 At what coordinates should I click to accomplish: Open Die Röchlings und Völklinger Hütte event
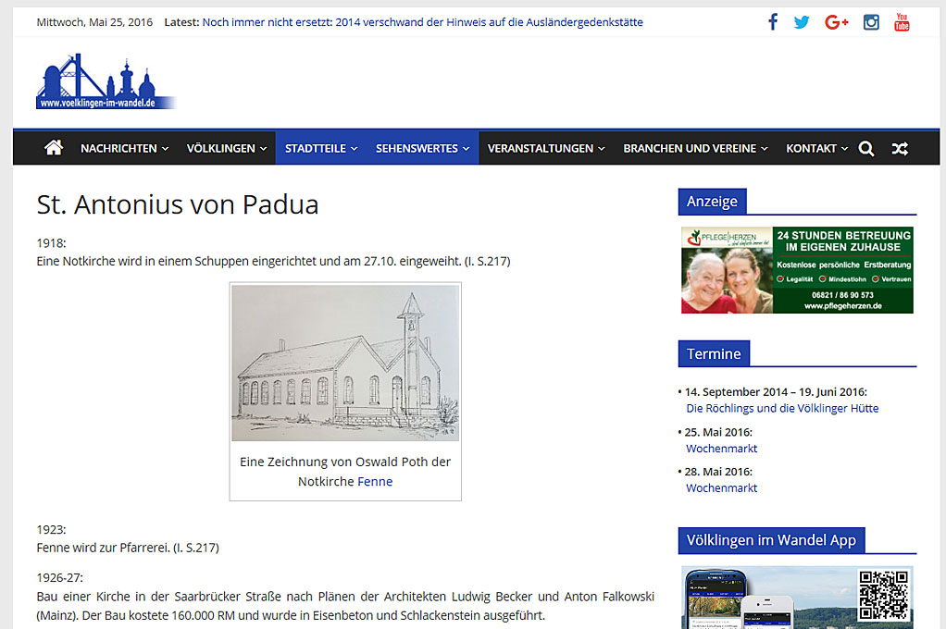[782, 408]
